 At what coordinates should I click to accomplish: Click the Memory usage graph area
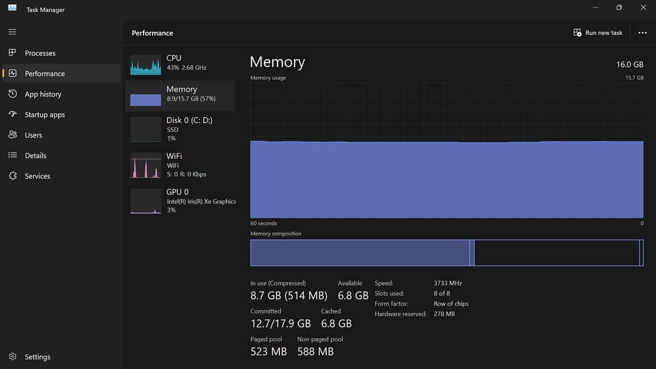[446, 151]
